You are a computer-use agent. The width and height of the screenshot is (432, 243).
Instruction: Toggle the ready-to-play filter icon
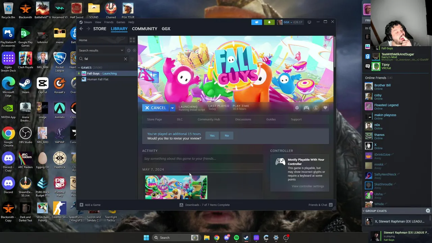pos(134,50)
